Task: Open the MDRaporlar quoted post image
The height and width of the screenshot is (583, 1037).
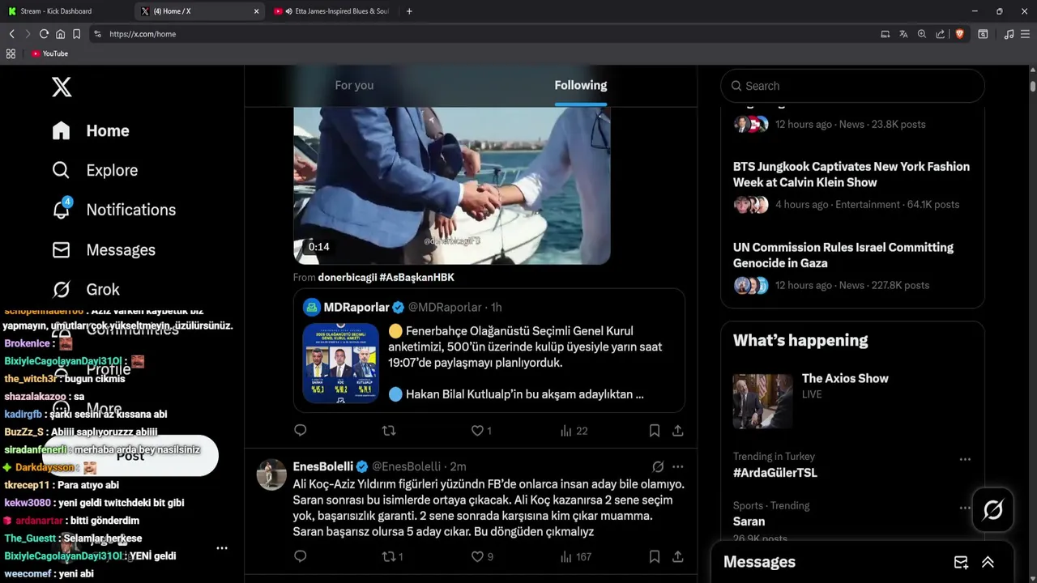Action: pos(340,363)
